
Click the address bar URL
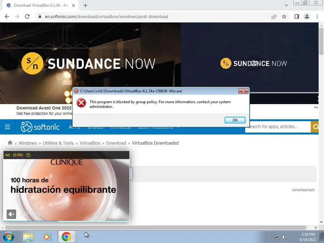[x=106, y=16]
